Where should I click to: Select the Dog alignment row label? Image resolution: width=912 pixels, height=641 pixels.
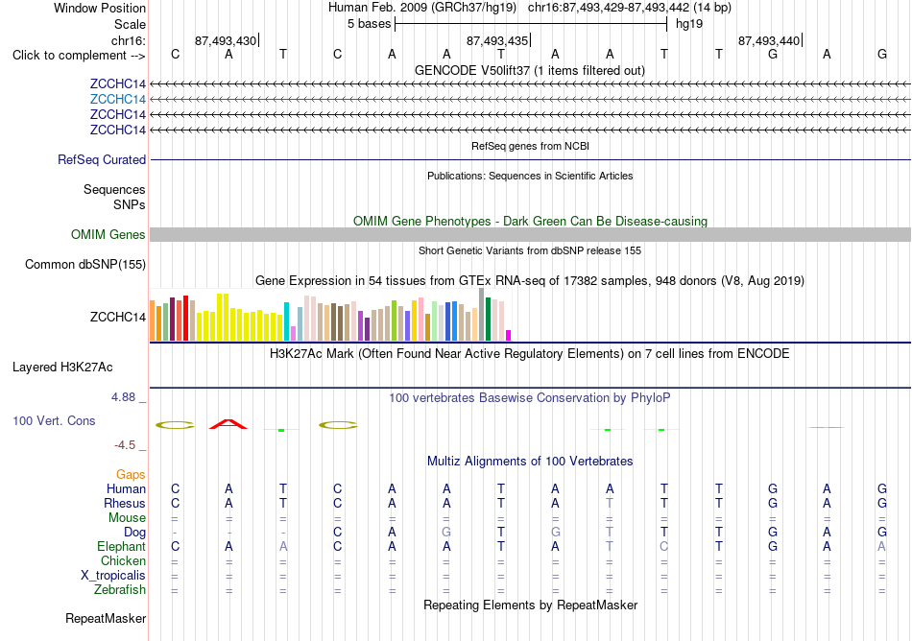(x=135, y=533)
